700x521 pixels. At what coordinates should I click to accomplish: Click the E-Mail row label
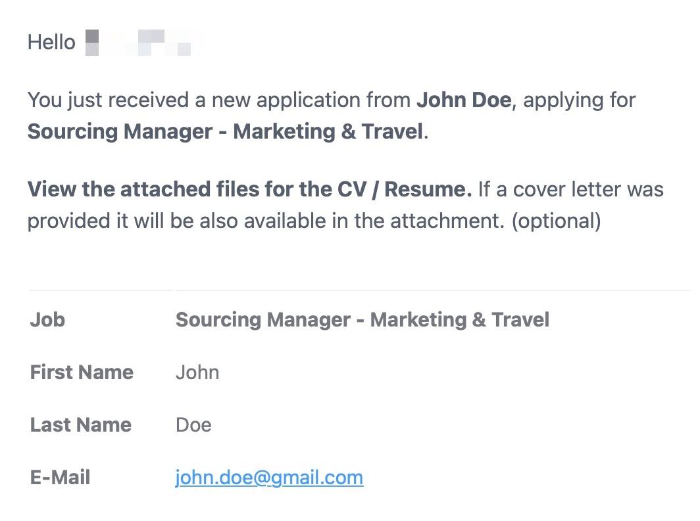[61, 478]
